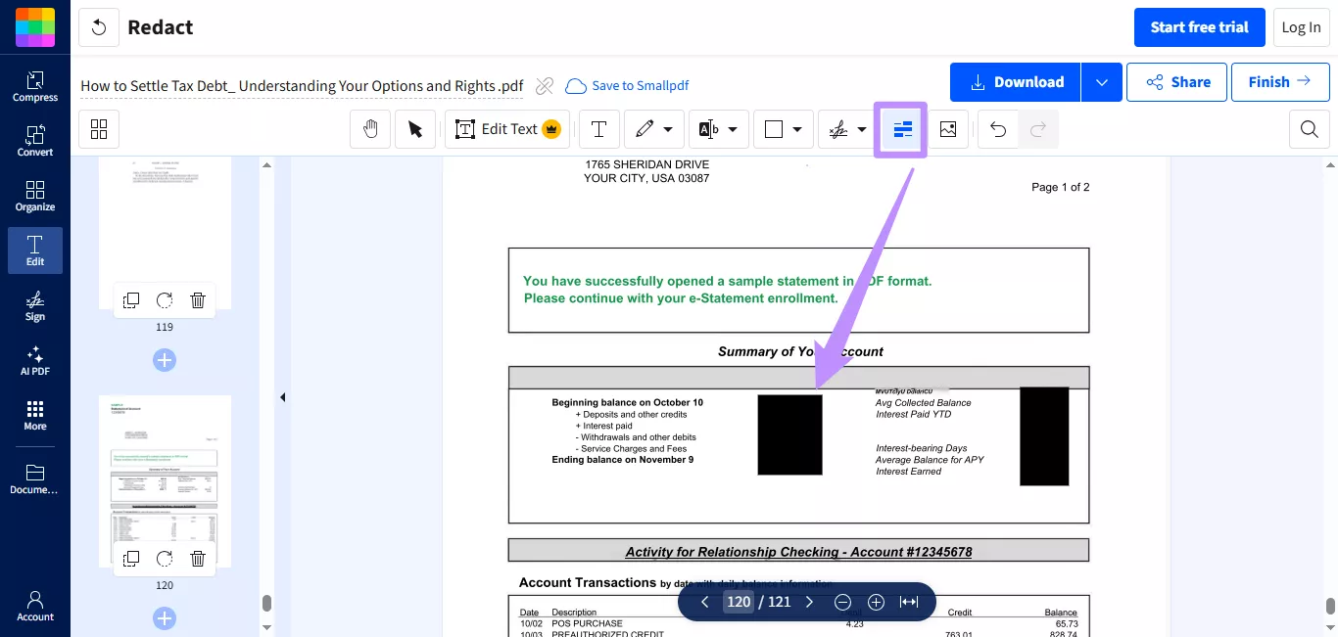Delete page 120 using its trash icon

click(198, 558)
